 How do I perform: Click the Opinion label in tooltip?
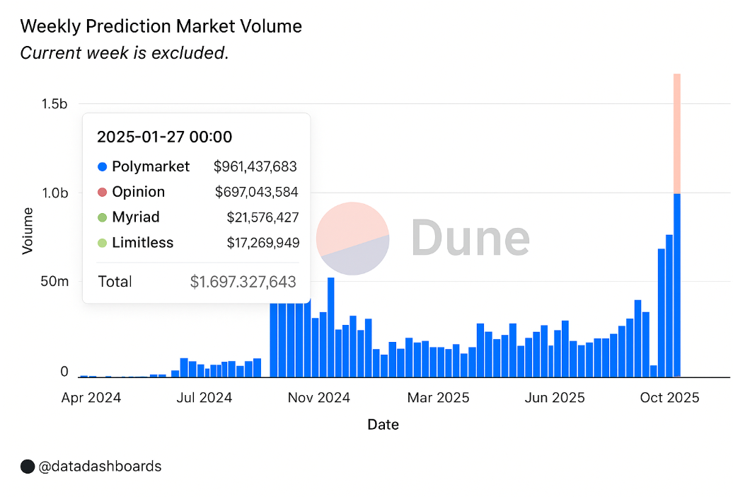tap(138, 193)
